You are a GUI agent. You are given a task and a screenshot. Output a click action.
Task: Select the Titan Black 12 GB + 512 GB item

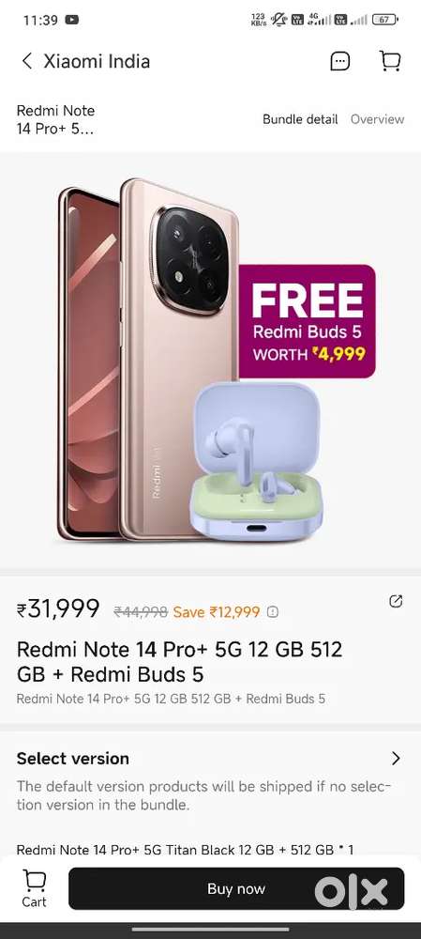tap(186, 849)
